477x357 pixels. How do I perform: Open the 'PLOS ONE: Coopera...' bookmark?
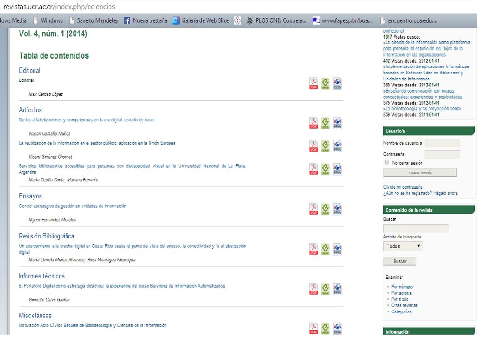[x=277, y=20]
